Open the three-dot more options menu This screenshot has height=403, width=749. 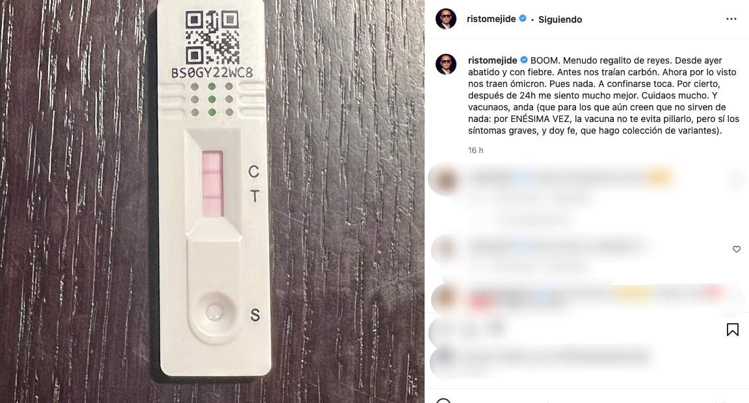pos(731,19)
